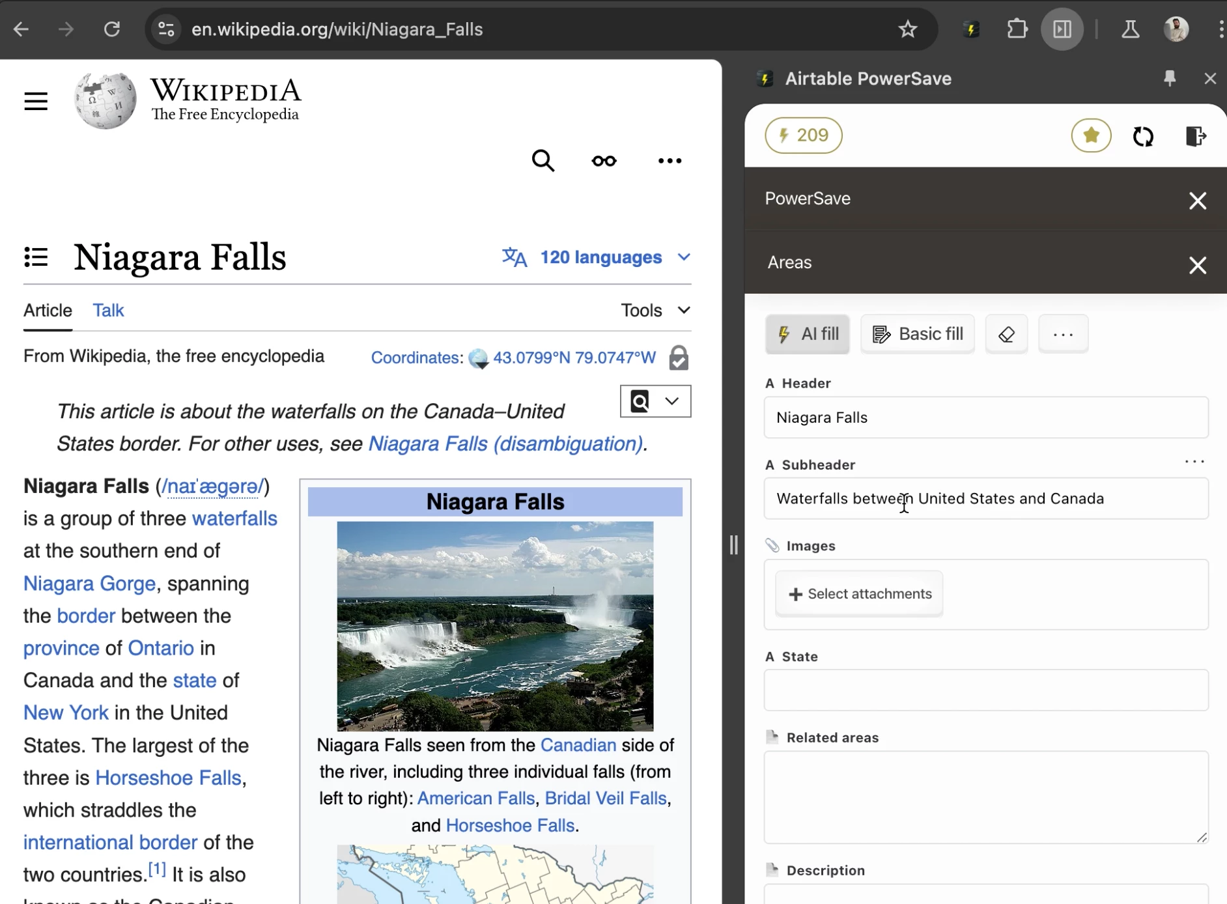Open the New York link

coord(66,713)
